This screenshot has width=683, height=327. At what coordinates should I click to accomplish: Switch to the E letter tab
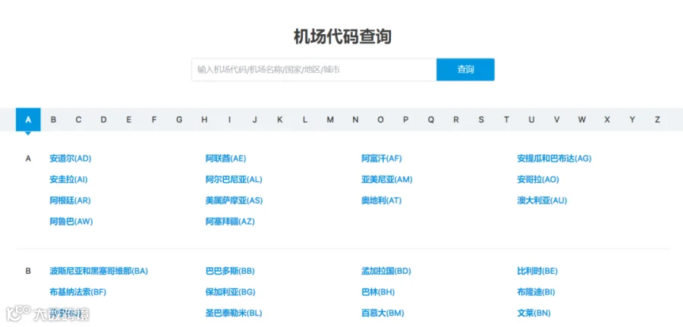point(129,120)
